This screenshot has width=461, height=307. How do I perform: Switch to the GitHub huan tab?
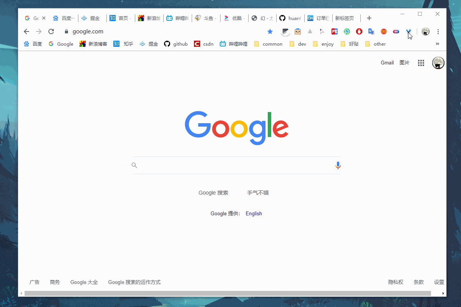[291, 18]
